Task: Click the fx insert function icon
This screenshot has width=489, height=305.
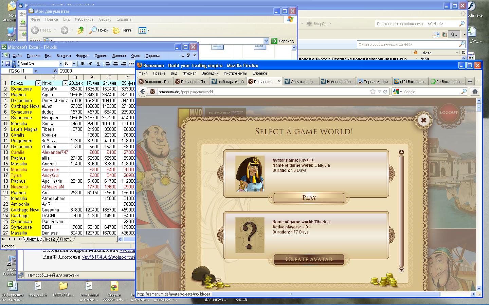Action: [x=55, y=71]
